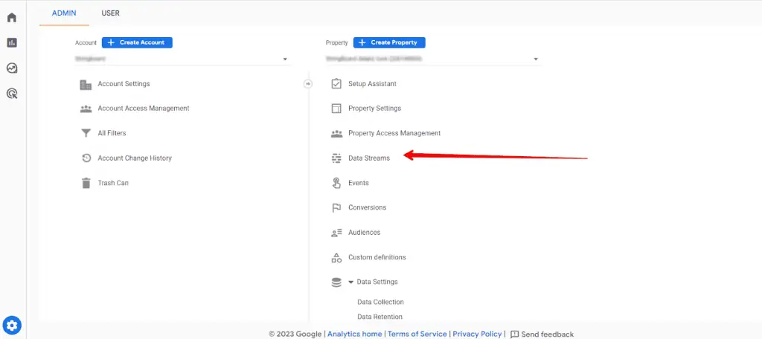Click the Analytics home footer link
Image resolution: width=762 pixels, height=339 pixels.
tap(354, 334)
